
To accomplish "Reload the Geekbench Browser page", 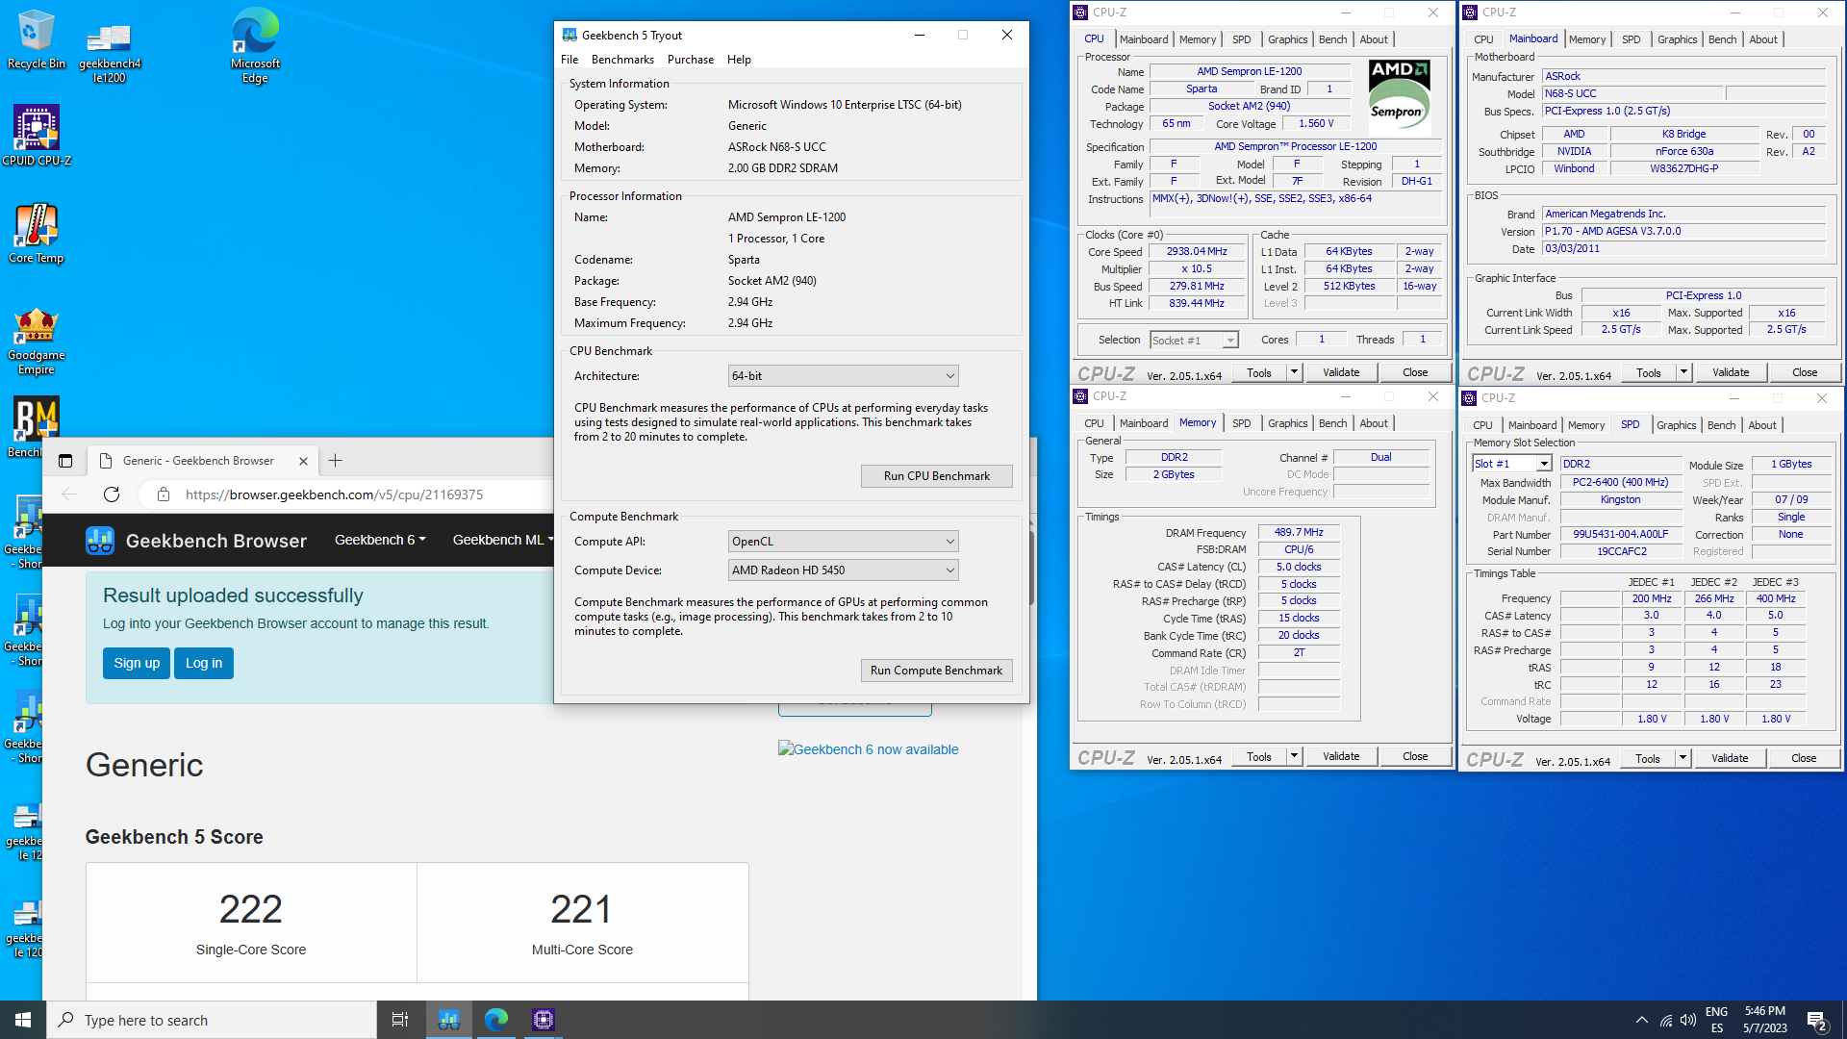I will click(x=112, y=494).
